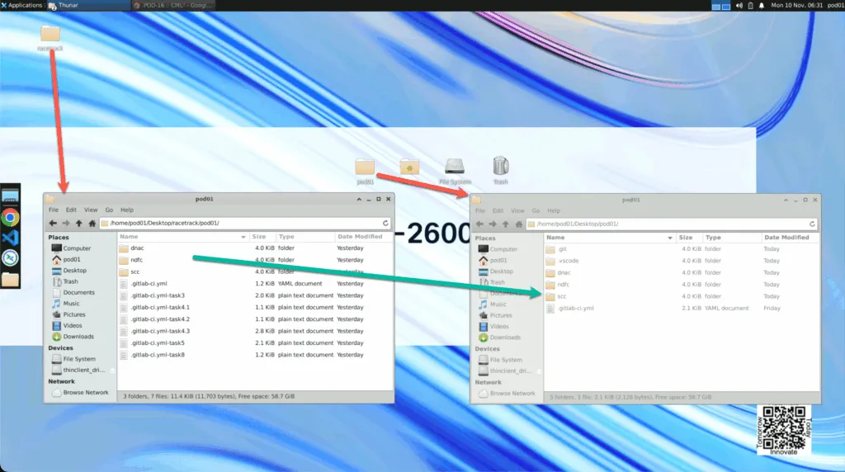
Task: Go to parent folder in right Thunar window
Action: tap(504, 224)
